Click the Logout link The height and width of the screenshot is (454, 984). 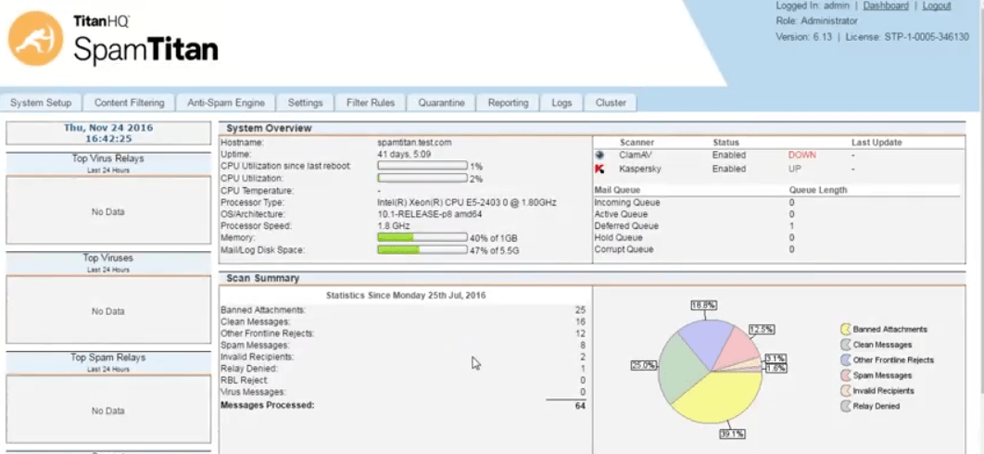tap(937, 6)
